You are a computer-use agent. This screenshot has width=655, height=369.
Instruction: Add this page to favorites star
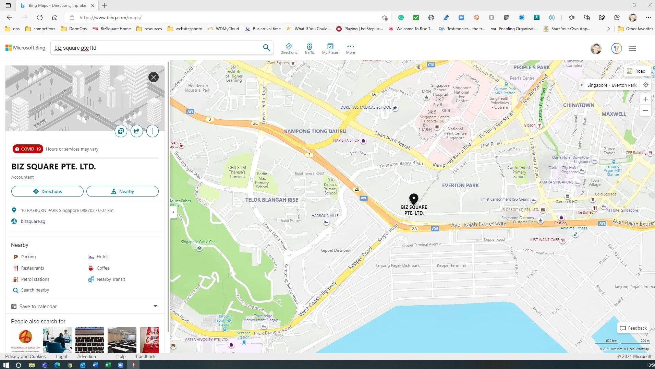pos(385,17)
